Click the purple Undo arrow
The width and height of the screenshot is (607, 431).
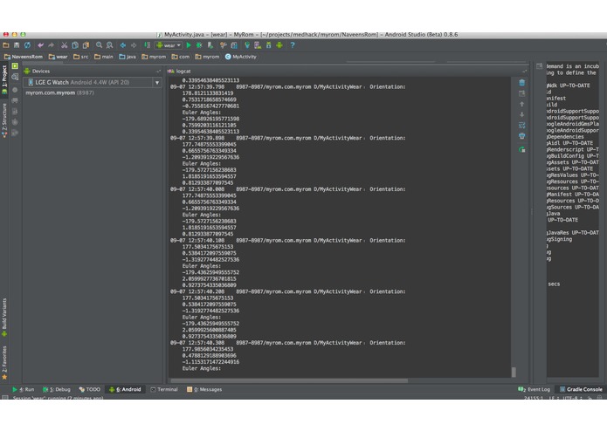[x=40, y=45]
